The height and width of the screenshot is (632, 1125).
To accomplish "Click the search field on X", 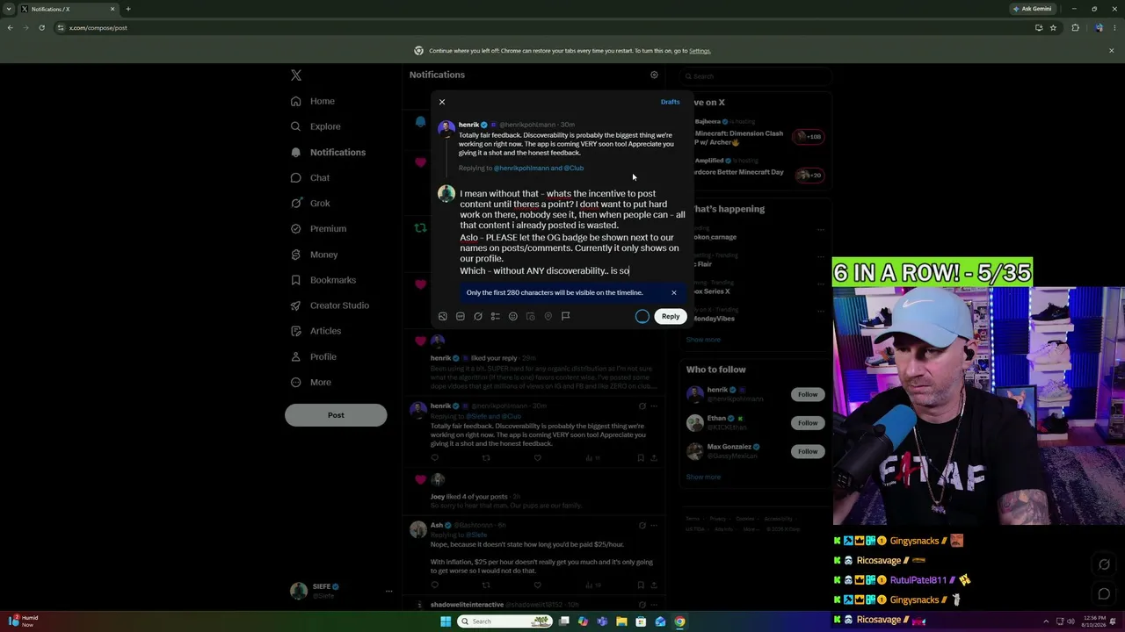I will click(x=756, y=76).
